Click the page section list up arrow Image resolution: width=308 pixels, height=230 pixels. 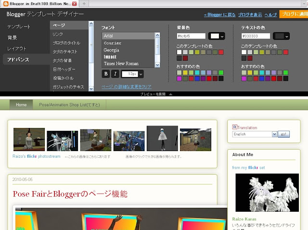[91, 24]
